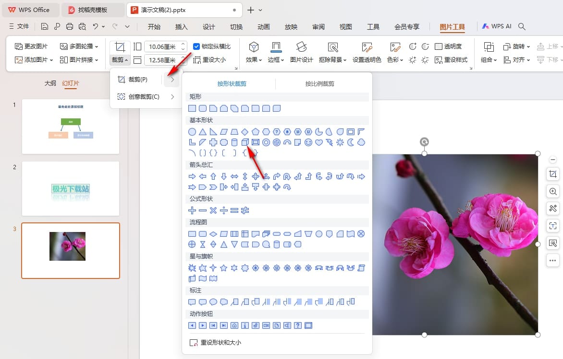The width and height of the screenshot is (563, 359).
Task: Expand the 裁剪(P) submenu arrow
Action: (172, 80)
